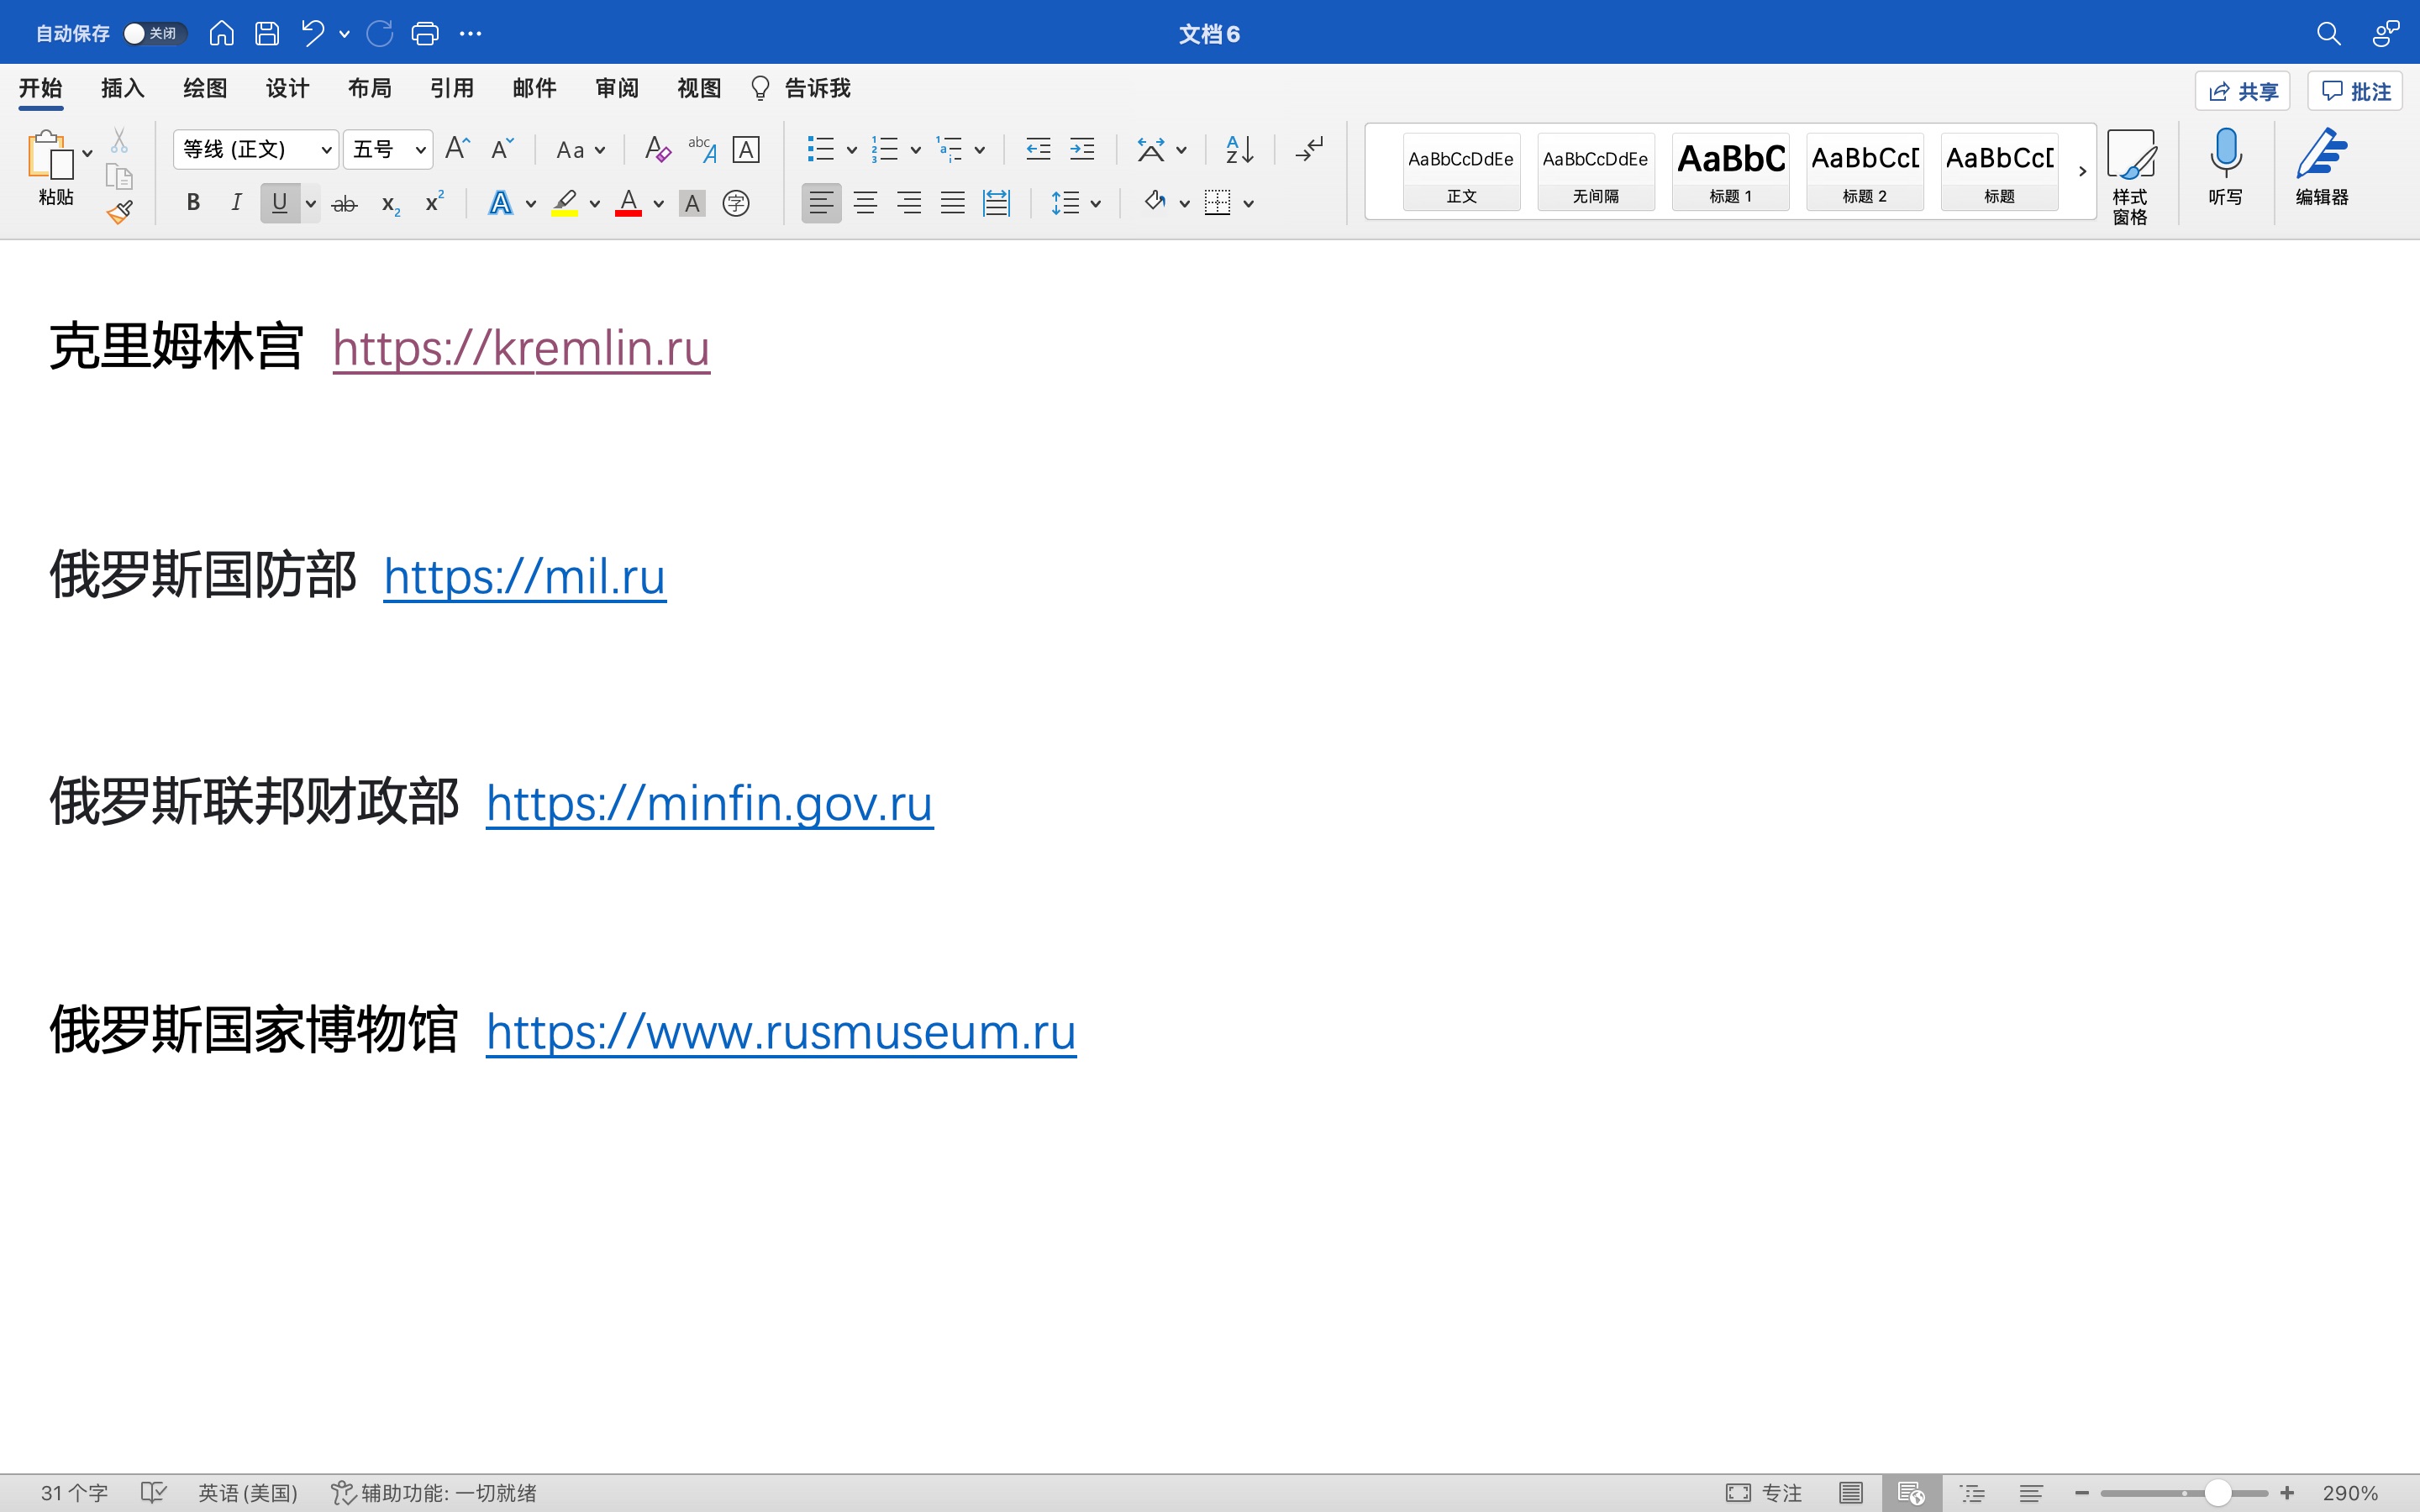The height and width of the screenshot is (1512, 2420).
Task: Cut selection with scissors icon
Action: click(119, 140)
